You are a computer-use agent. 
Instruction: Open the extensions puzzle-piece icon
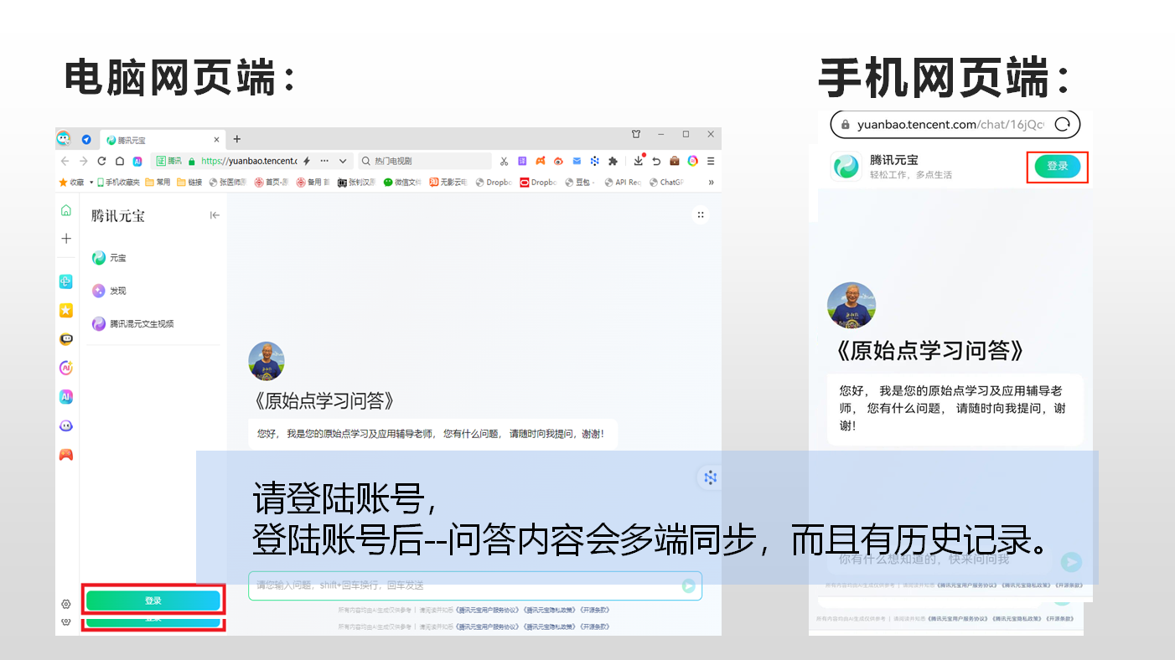click(613, 161)
